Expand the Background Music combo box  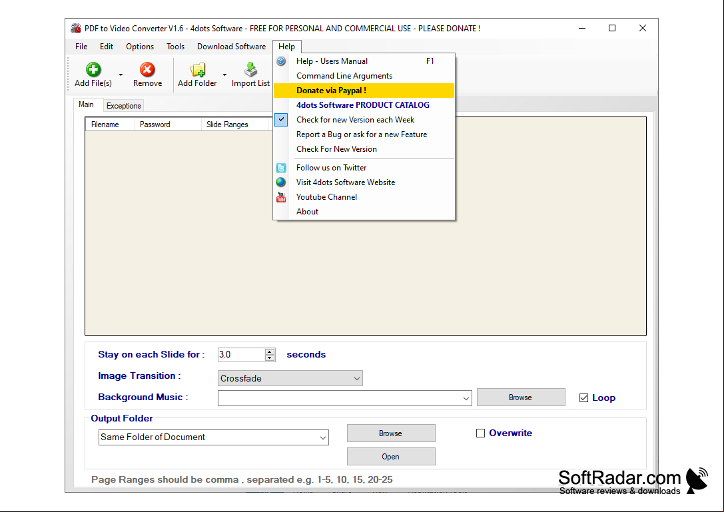coord(466,398)
